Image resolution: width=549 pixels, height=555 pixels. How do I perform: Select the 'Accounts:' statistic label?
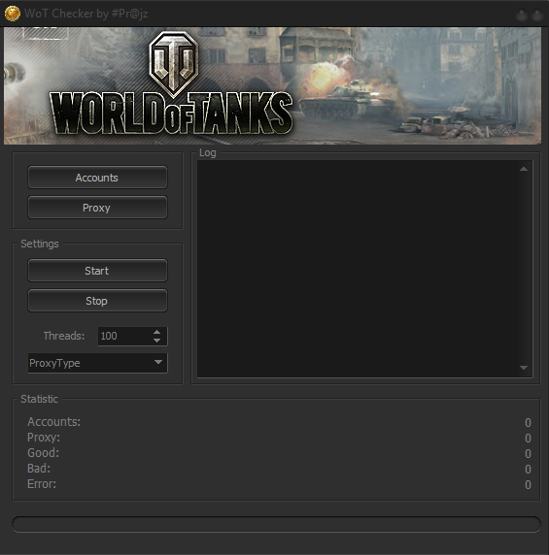click(x=53, y=422)
